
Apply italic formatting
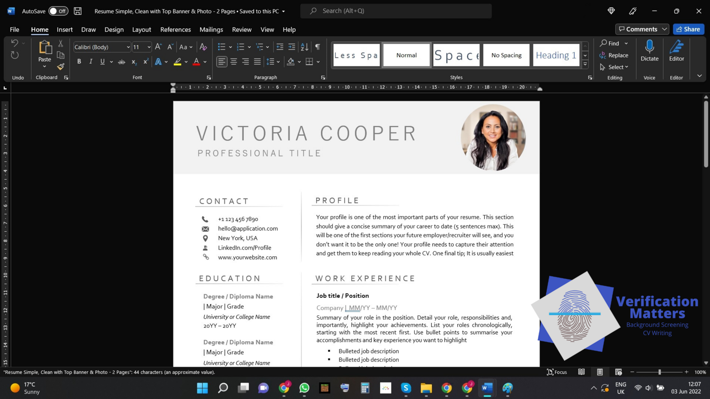(x=90, y=61)
